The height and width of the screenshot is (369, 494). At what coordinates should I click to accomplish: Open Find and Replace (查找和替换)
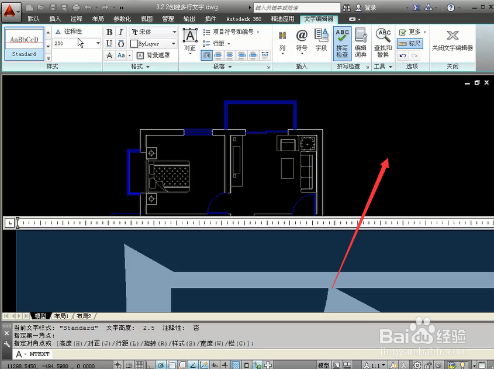(383, 43)
